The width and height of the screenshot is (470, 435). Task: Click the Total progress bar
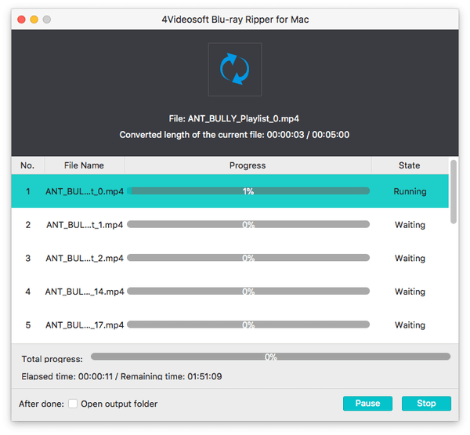(x=270, y=357)
